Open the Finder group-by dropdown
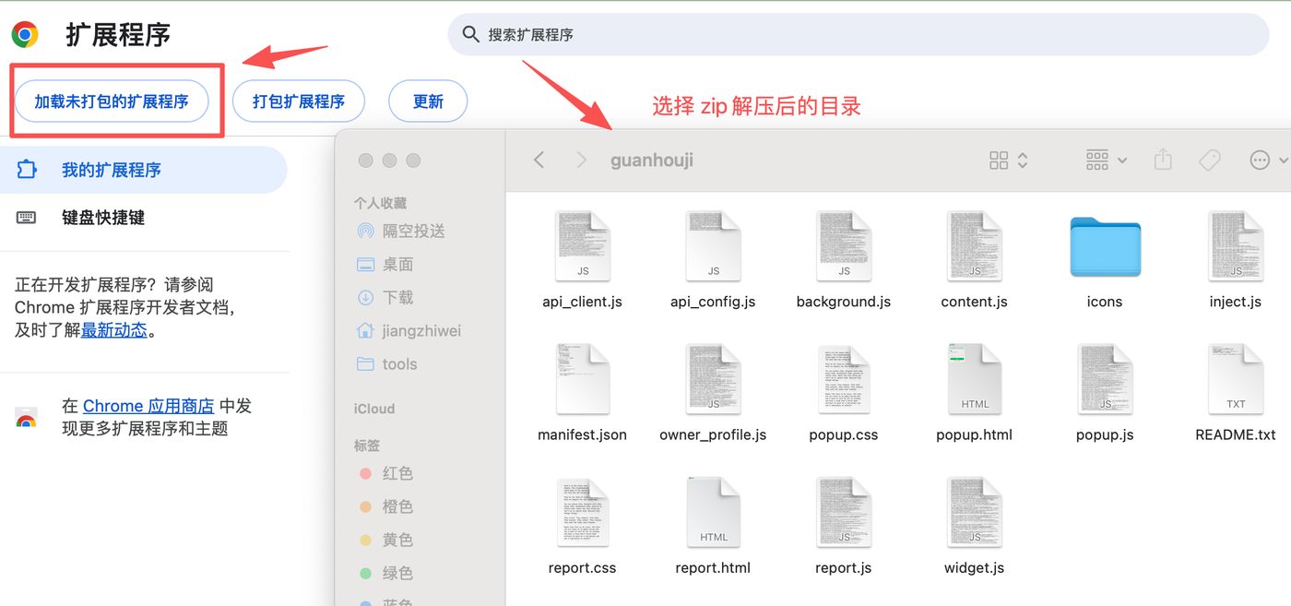 pyautogui.click(x=1107, y=160)
